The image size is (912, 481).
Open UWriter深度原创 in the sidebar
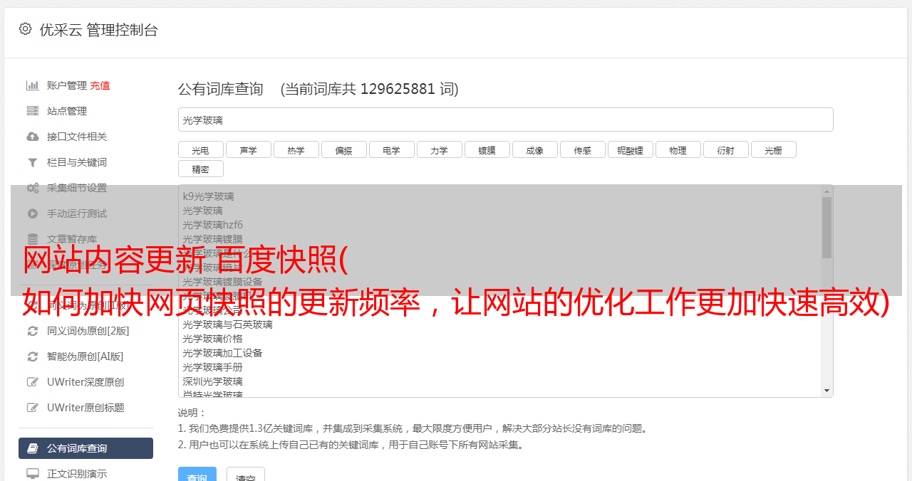85,382
